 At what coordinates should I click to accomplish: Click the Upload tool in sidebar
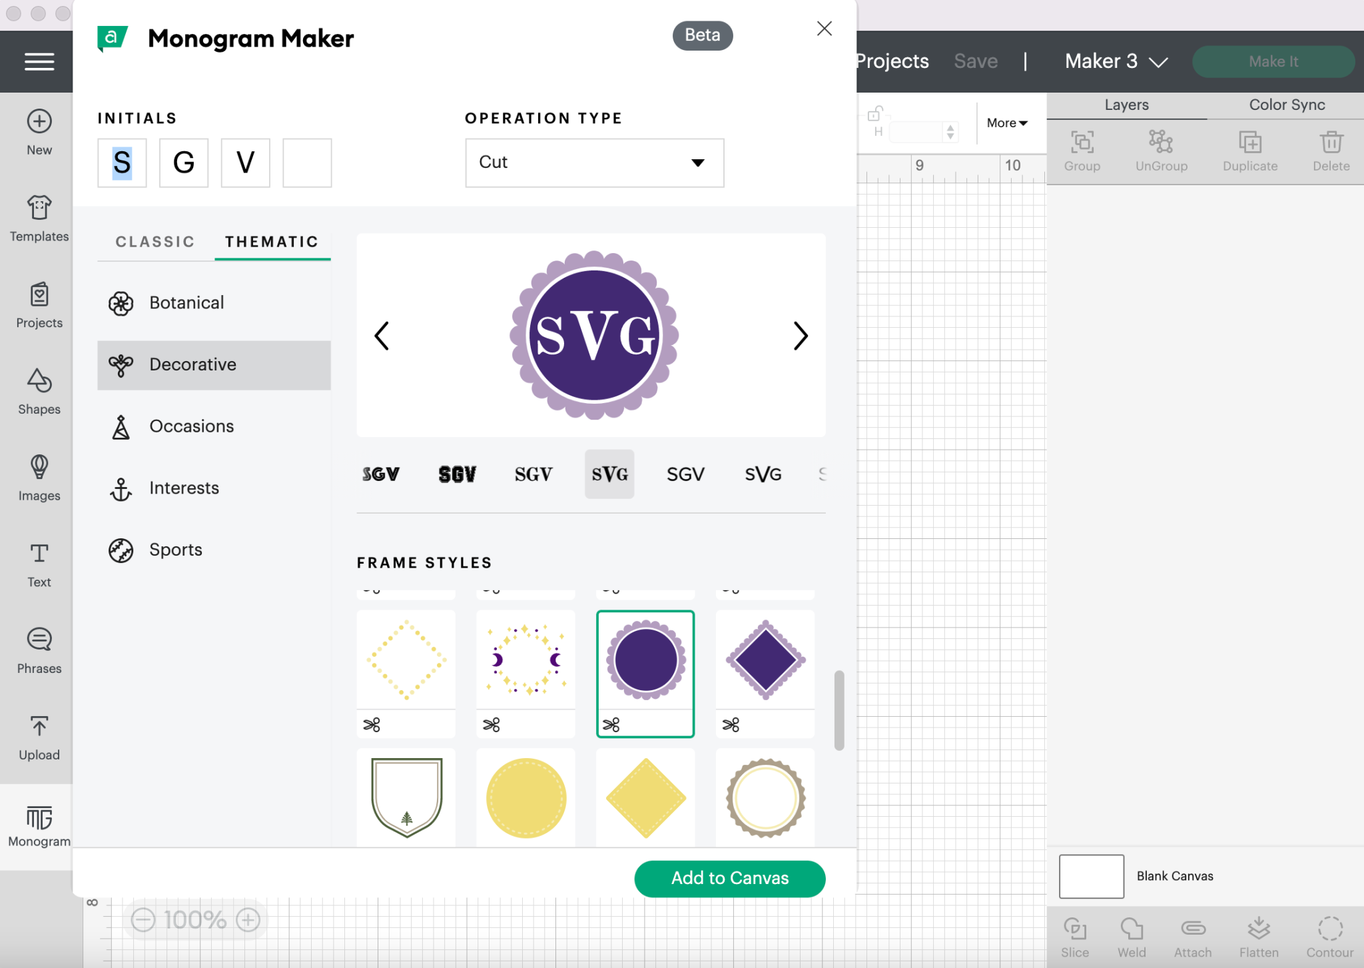click(x=40, y=734)
